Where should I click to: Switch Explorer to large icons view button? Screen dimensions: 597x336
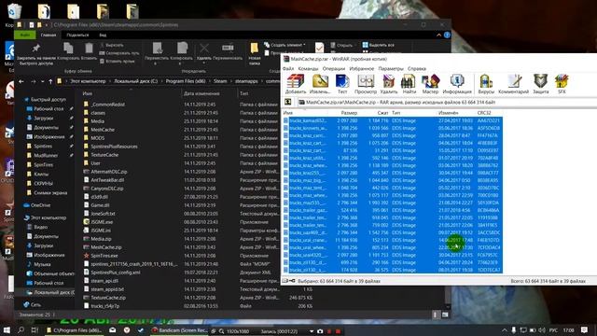pyautogui.click(x=445, y=315)
